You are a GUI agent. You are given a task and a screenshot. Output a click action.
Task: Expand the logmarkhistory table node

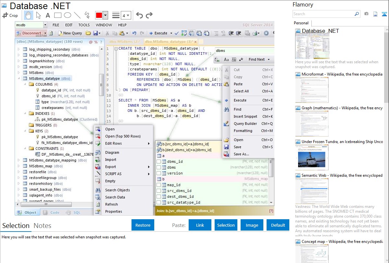pyautogui.click(x=19, y=61)
